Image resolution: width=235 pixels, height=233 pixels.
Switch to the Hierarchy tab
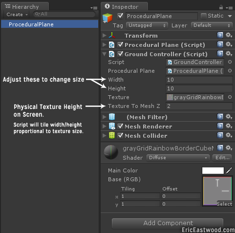pos(25,7)
